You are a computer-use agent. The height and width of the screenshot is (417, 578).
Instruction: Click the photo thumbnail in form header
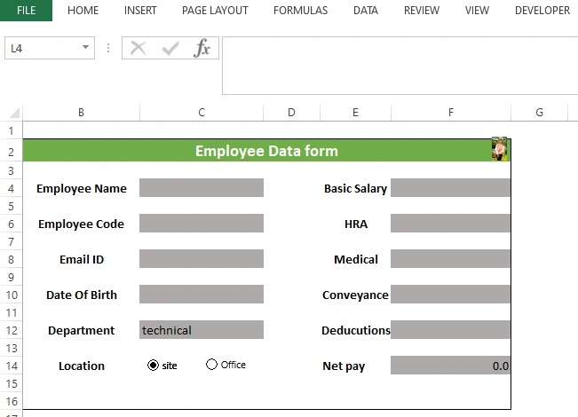pyautogui.click(x=500, y=149)
